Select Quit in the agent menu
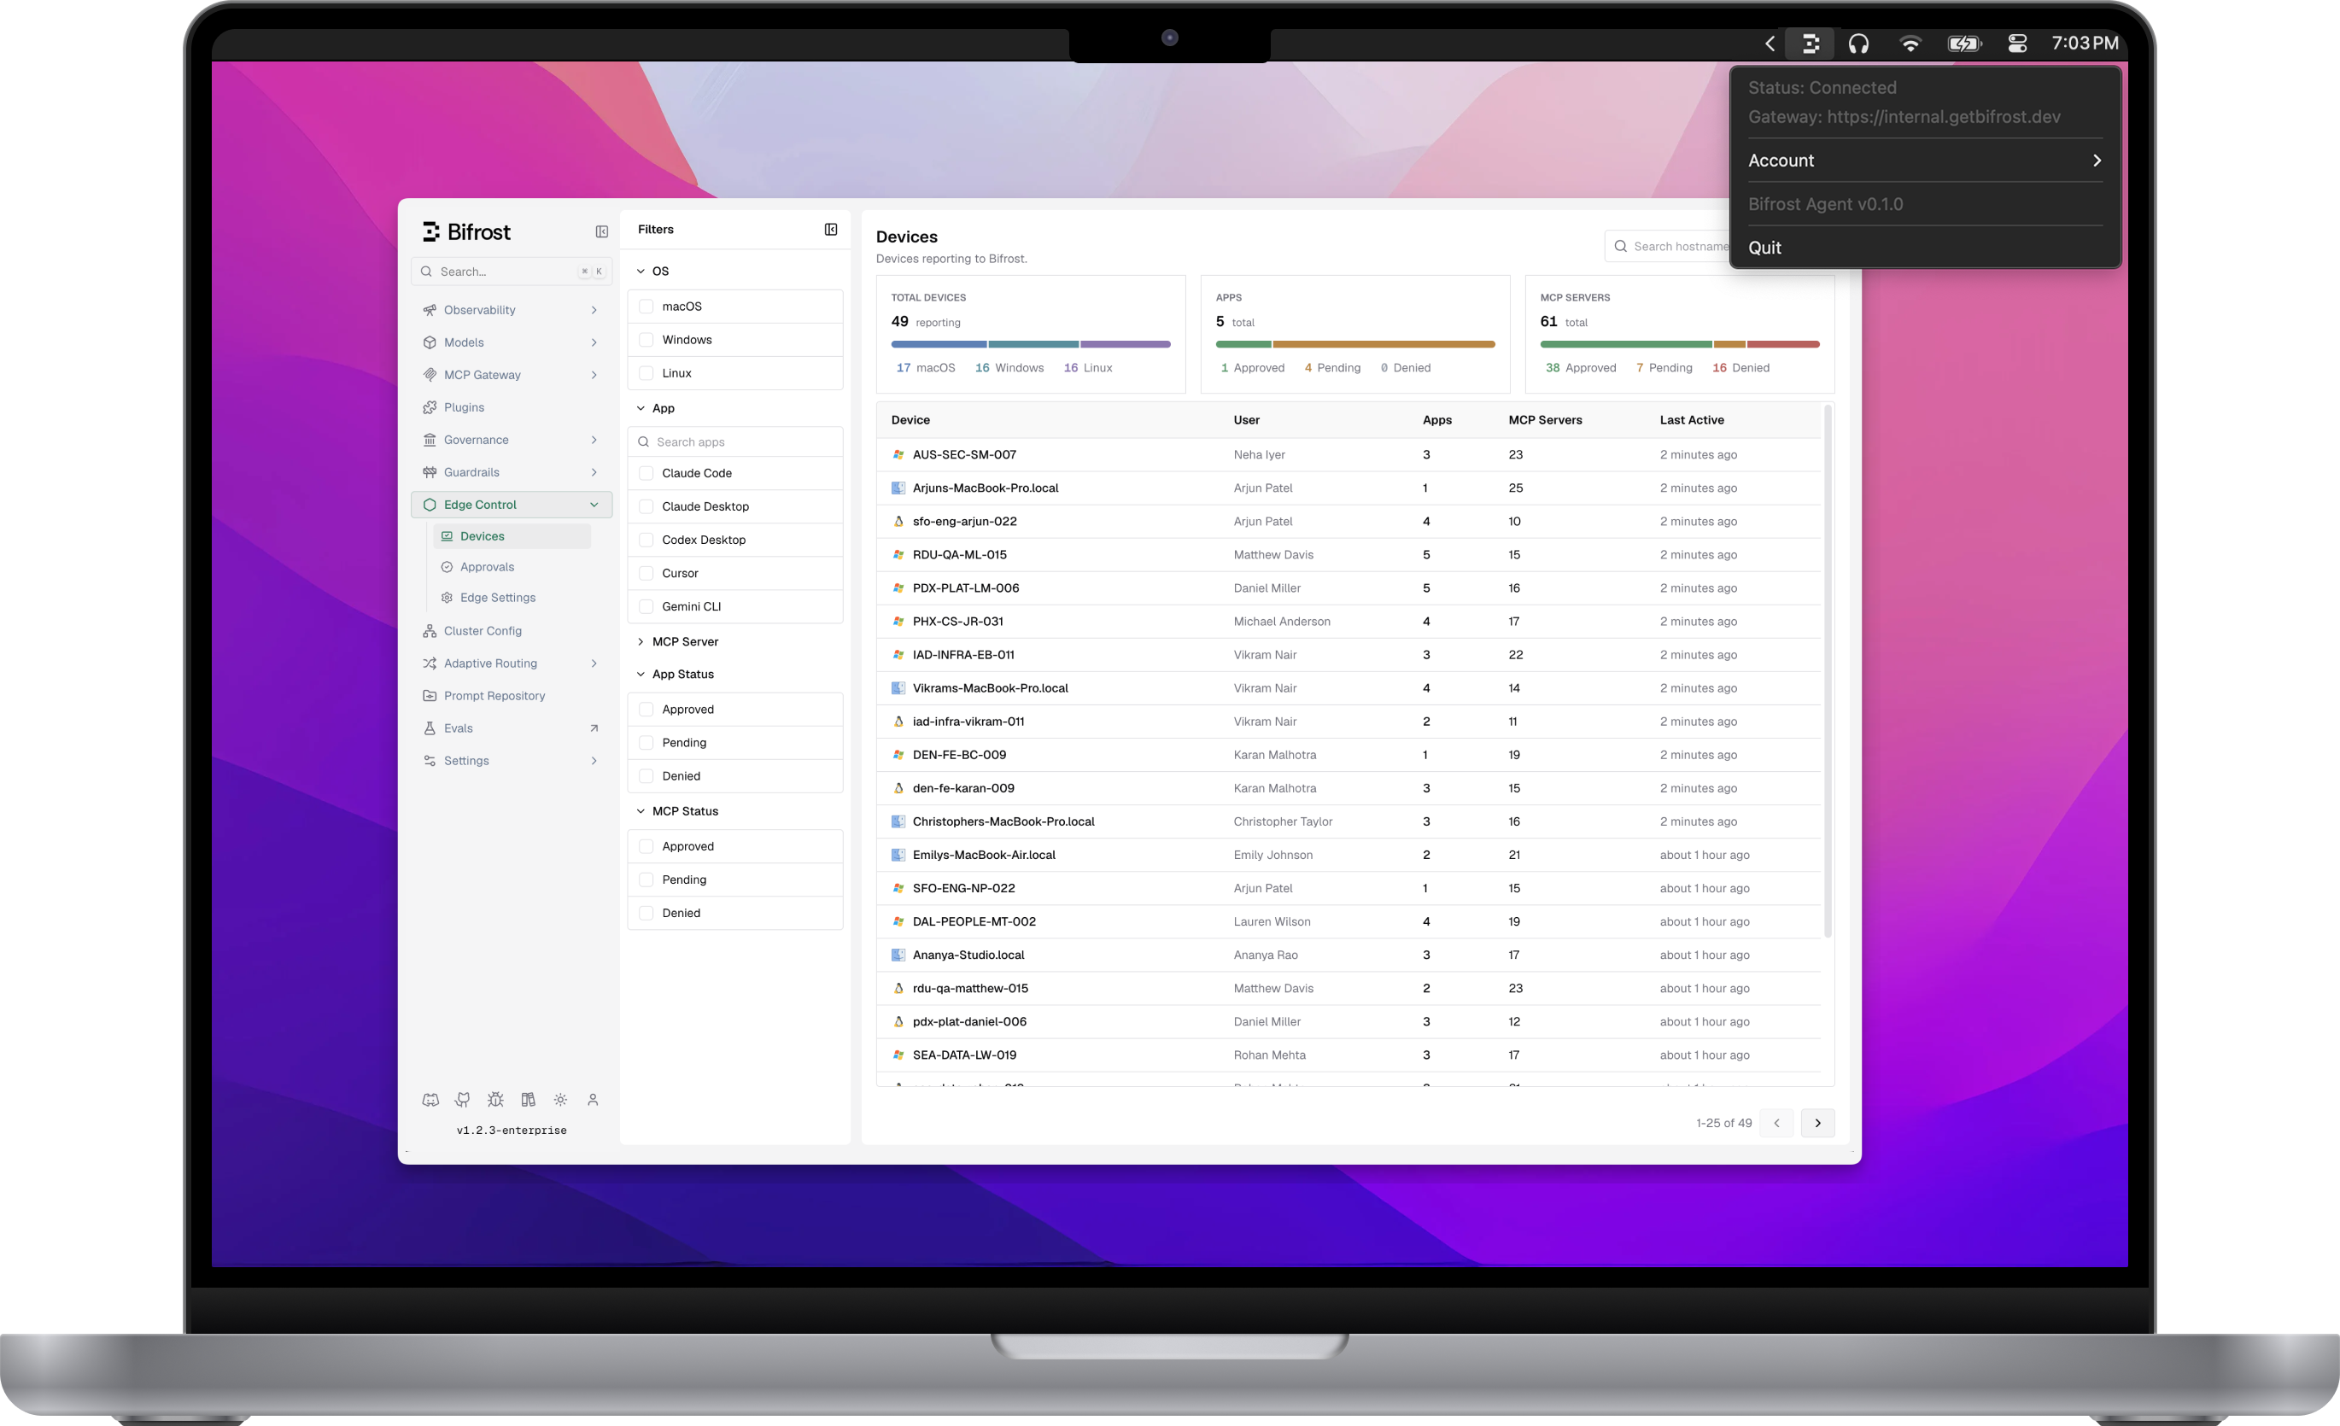Viewport: 2340px width, 1426px height. 1925,248
